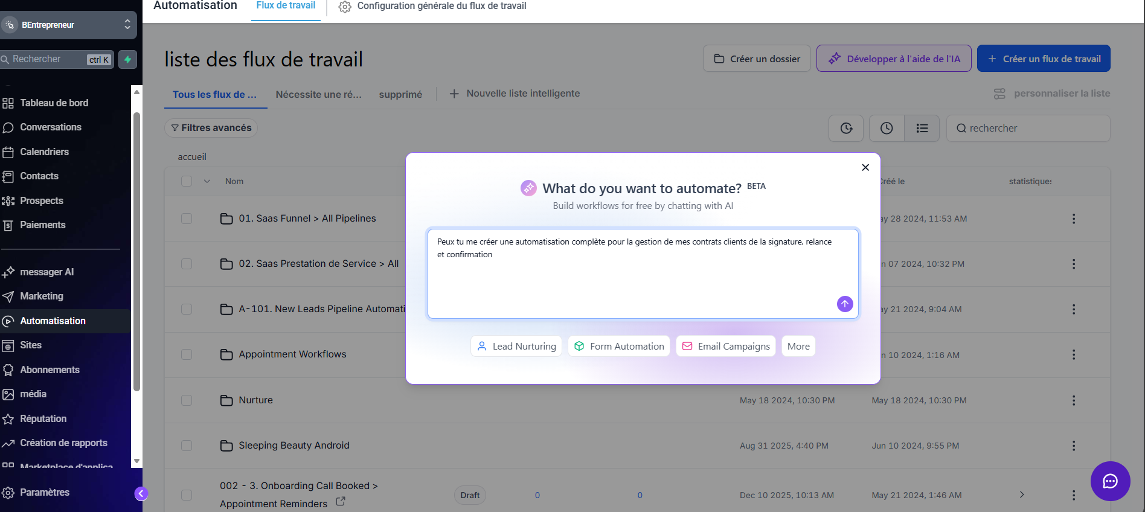Close the AI automation dialog
This screenshot has height=512, width=1145.
click(865, 167)
